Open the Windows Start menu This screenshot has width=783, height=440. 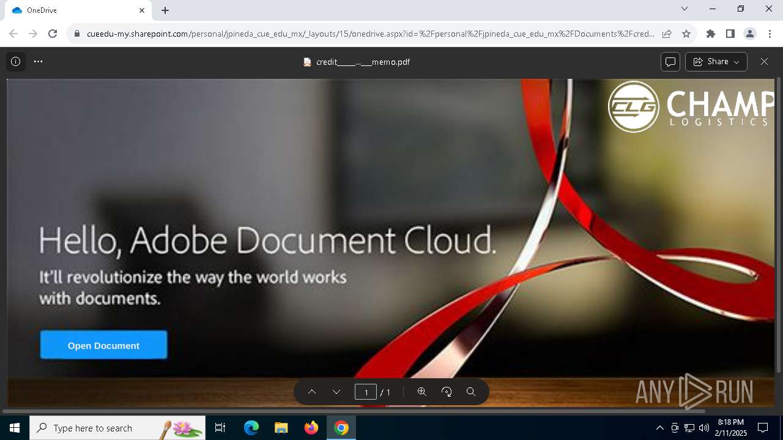[x=15, y=428]
